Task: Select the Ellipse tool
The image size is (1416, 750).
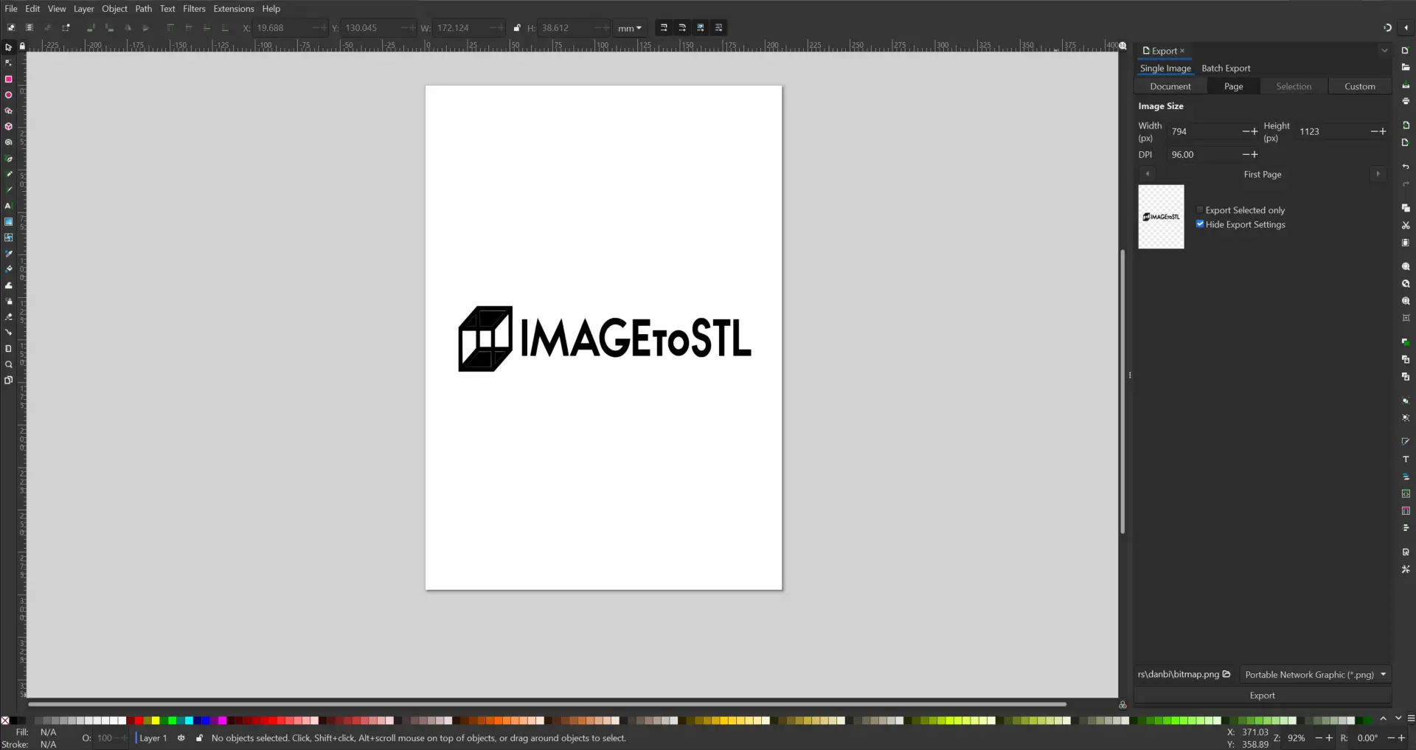Action: 9,95
